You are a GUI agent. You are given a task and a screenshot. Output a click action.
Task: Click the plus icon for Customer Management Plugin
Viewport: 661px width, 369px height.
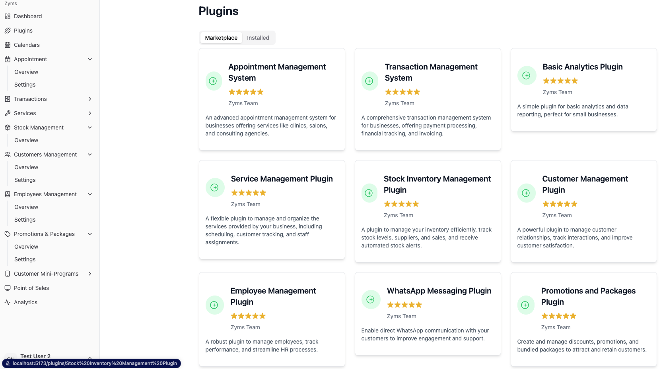pyautogui.click(x=526, y=193)
